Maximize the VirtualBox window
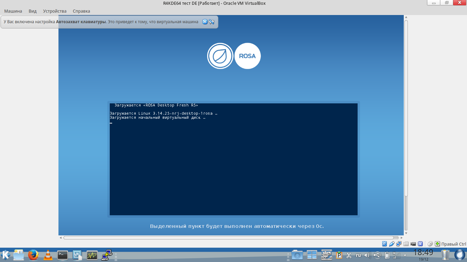 coord(446,3)
